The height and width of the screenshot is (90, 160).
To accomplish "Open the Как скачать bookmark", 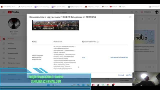I will [x=59, y=7].
